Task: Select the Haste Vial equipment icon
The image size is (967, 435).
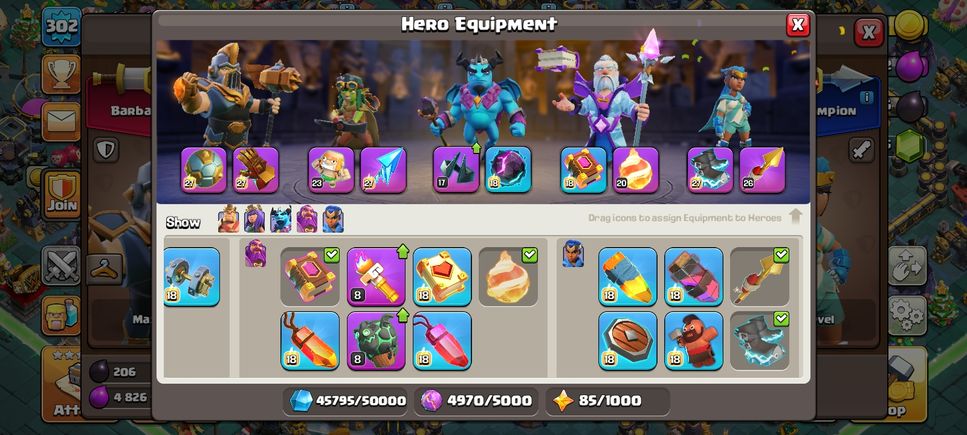Action: [x=694, y=277]
